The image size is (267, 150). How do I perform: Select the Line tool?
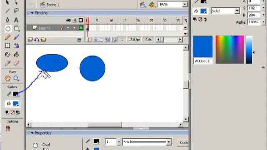click(8, 11)
